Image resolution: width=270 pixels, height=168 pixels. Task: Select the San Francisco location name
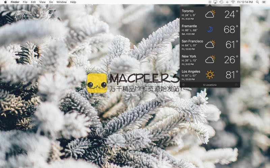192,41
